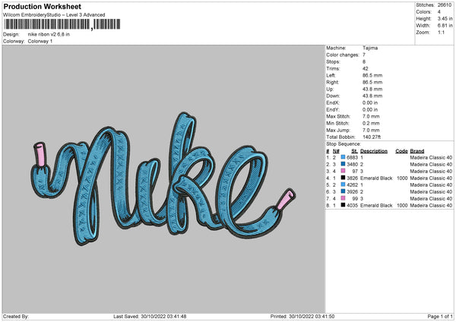Image resolution: width=456 pixels, height=322 pixels.
Task: Select the 'Production Worksheet' heading
Action: tap(43, 6)
